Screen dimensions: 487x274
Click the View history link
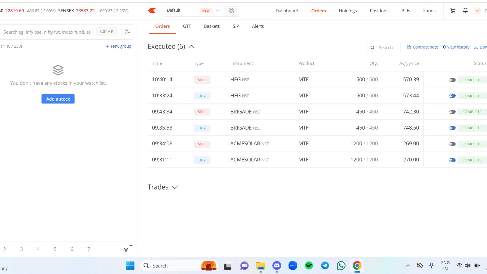(456, 47)
